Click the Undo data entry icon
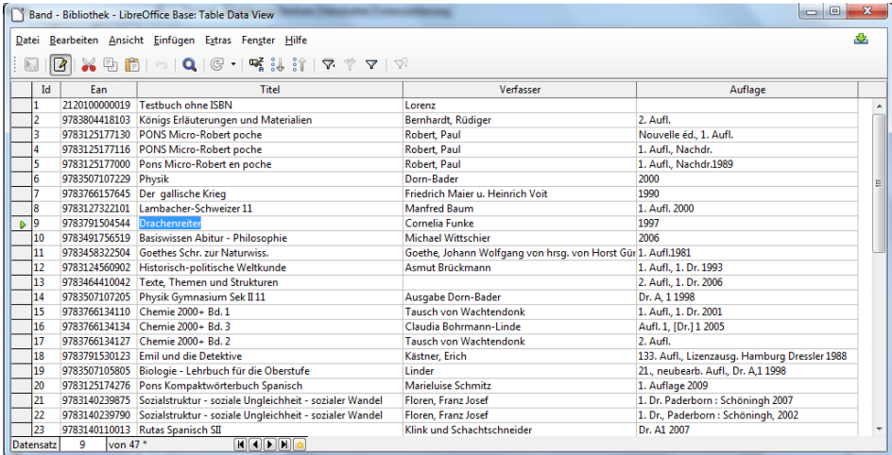Image resolution: width=892 pixels, height=455 pixels. 161,65
